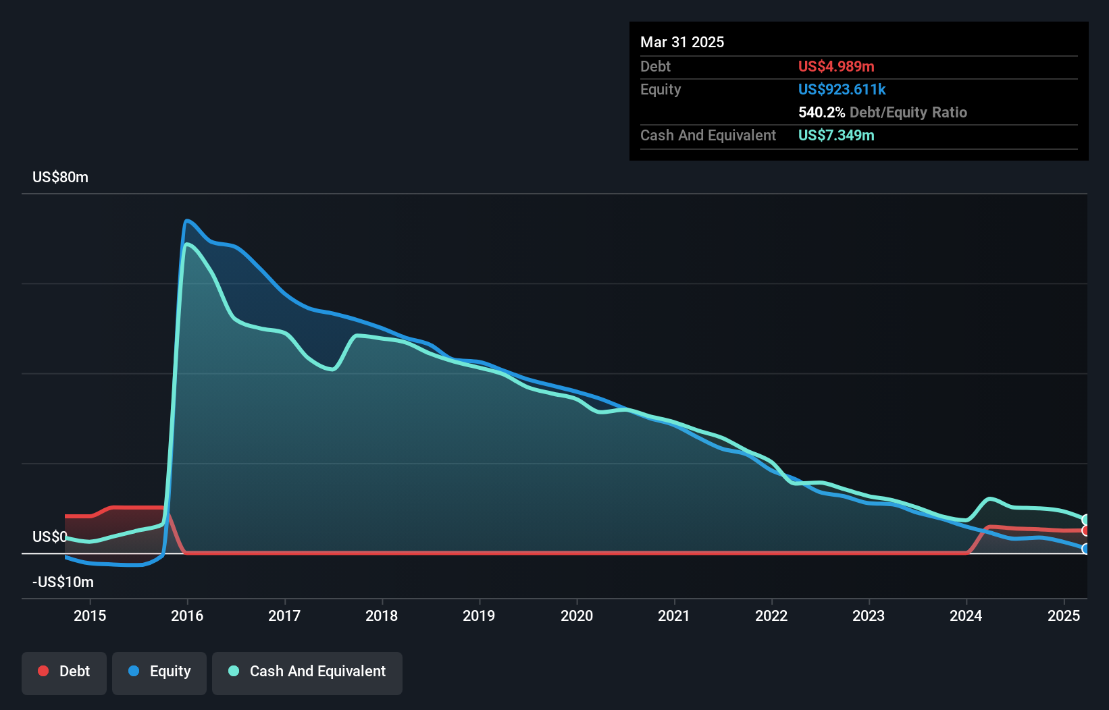Click the 2019 x-axis label
The width and height of the screenshot is (1109, 710).
click(479, 616)
